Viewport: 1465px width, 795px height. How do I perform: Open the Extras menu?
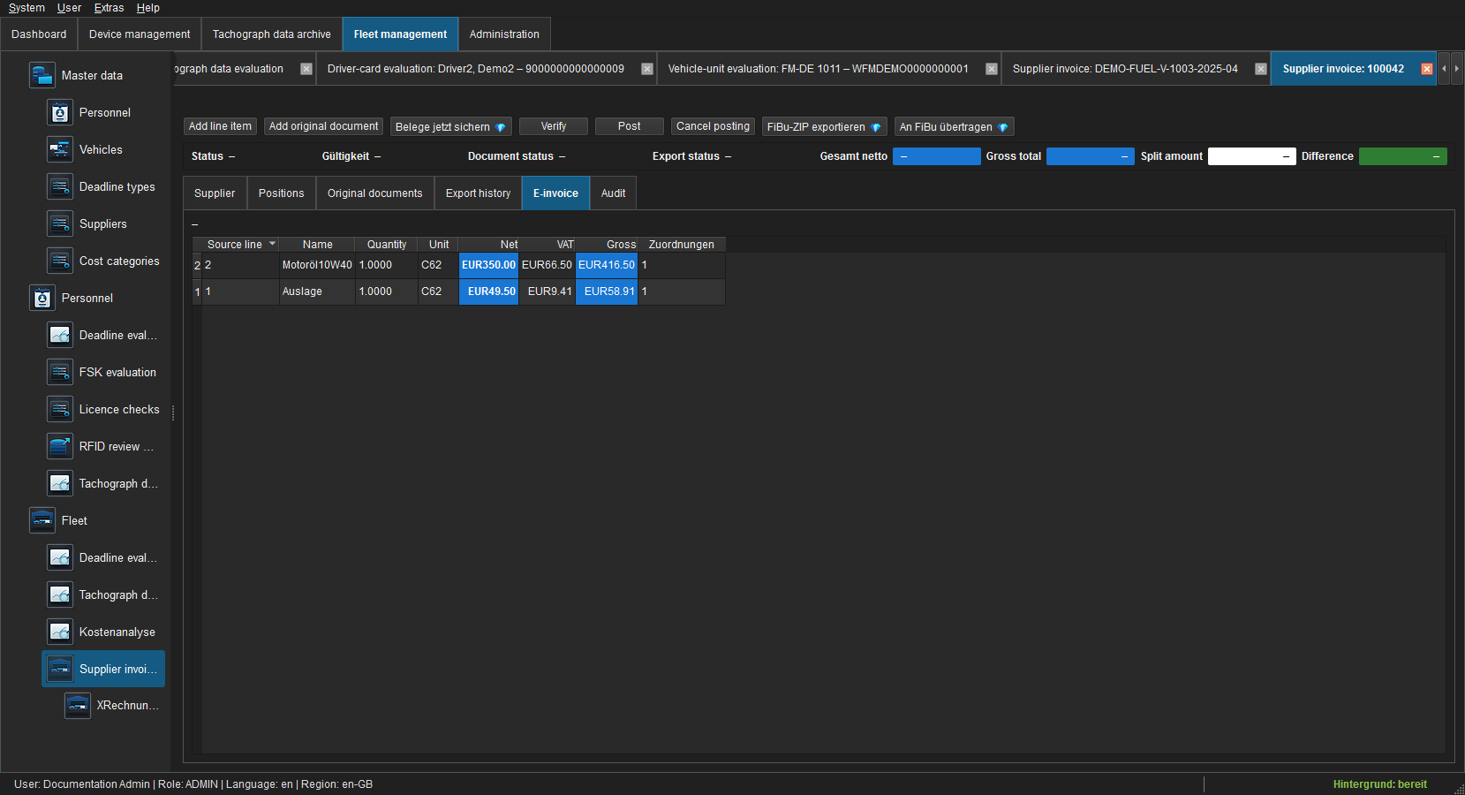tap(109, 8)
